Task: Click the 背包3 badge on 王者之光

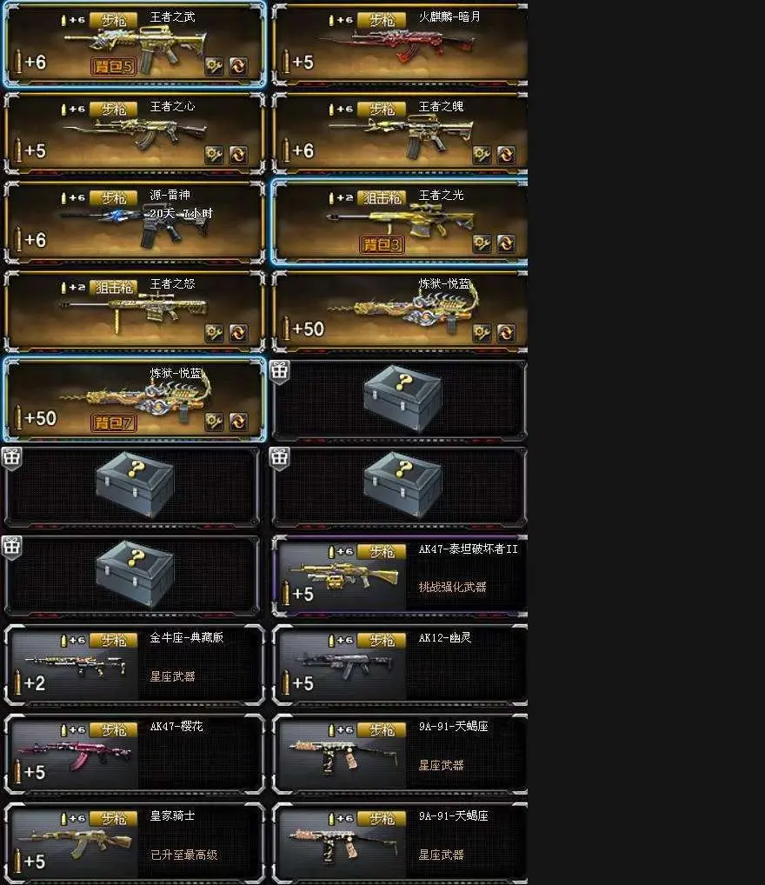Action: [382, 244]
